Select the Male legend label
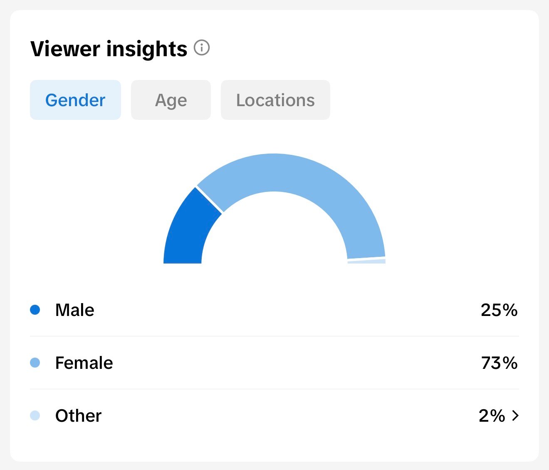 point(75,310)
